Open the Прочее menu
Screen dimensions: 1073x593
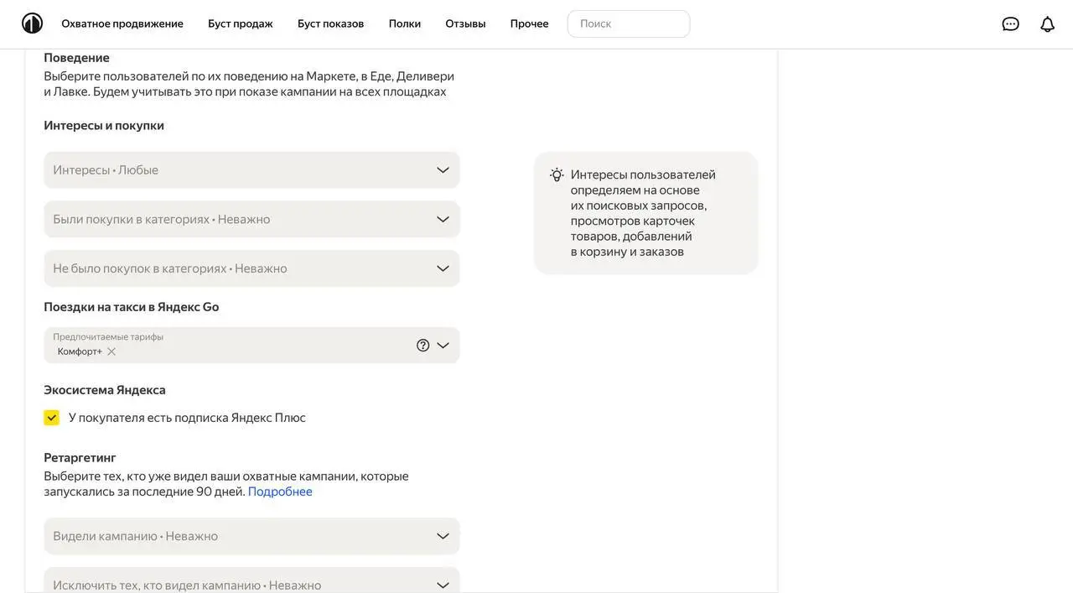(530, 23)
